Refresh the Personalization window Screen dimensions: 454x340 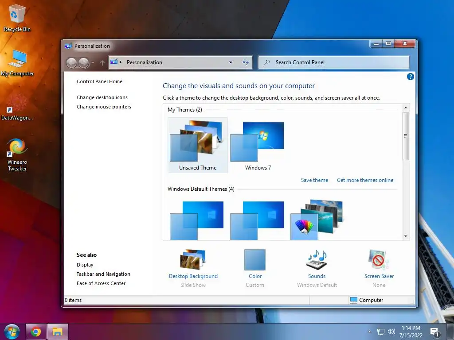pyautogui.click(x=246, y=62)
